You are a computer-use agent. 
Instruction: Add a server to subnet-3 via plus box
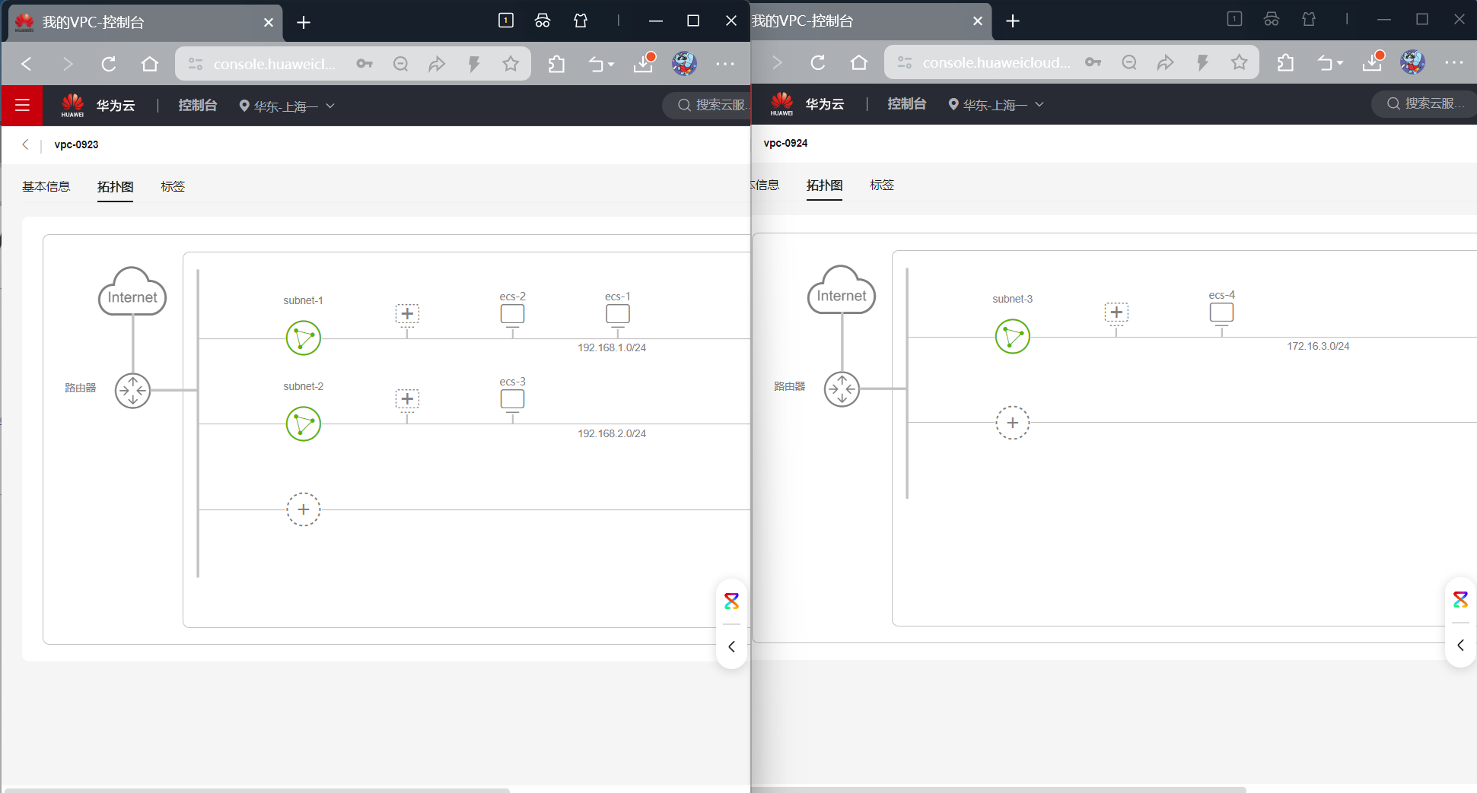point(1116,312)
